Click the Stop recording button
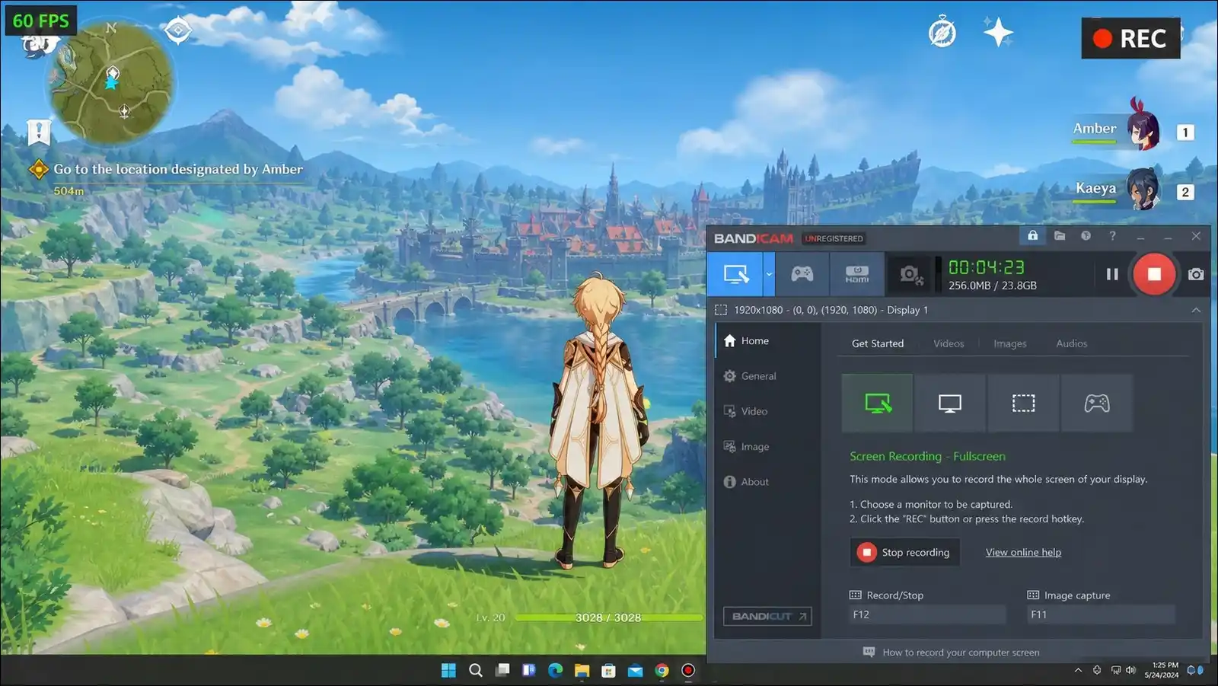Screen dimensions: 1218x686 pos(905,552)
